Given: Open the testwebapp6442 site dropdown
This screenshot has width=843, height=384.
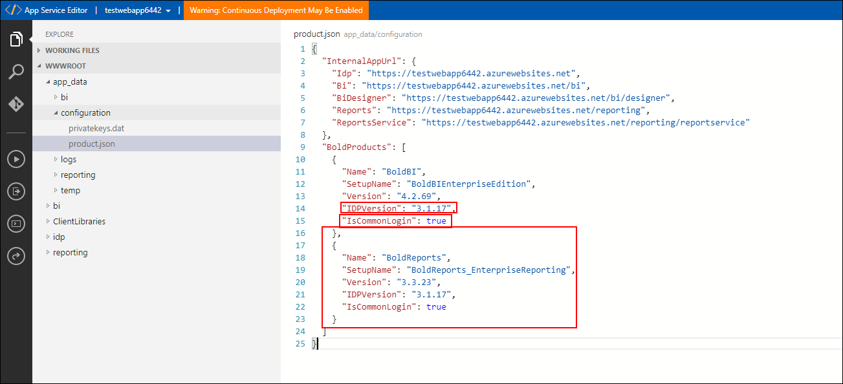Looking at the screenshot, I should coord(138,10).
